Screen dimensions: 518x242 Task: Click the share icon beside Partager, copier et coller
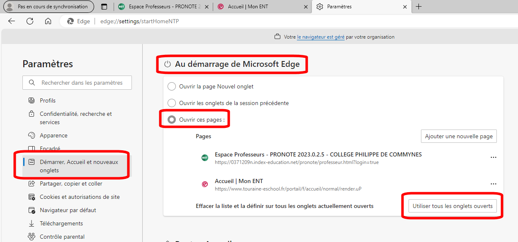click(32, 183)
